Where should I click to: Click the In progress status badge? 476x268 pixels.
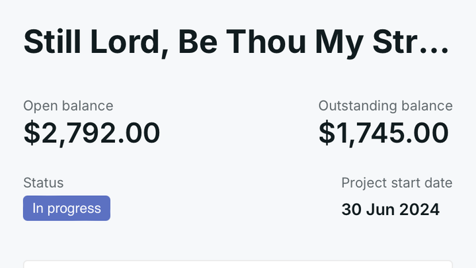67,208
